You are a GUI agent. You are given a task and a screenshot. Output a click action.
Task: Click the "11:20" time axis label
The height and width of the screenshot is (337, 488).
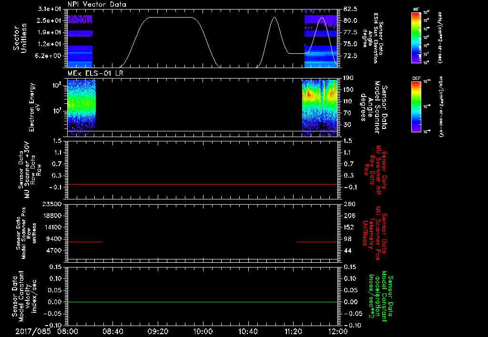pos(293,331)
